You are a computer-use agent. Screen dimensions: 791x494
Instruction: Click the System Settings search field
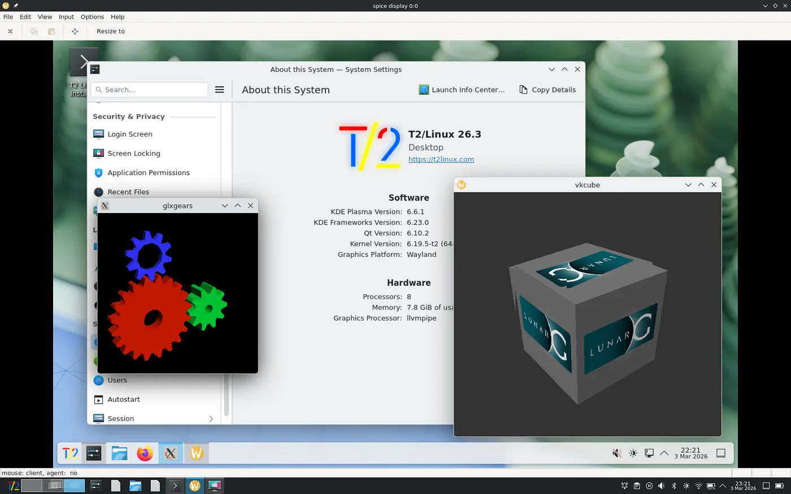point(150,90)
